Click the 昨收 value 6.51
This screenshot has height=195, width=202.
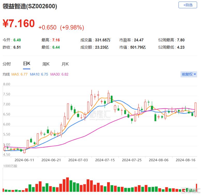(17, 47)
